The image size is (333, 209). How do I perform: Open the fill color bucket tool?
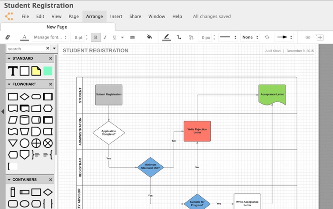pos(149,37)
